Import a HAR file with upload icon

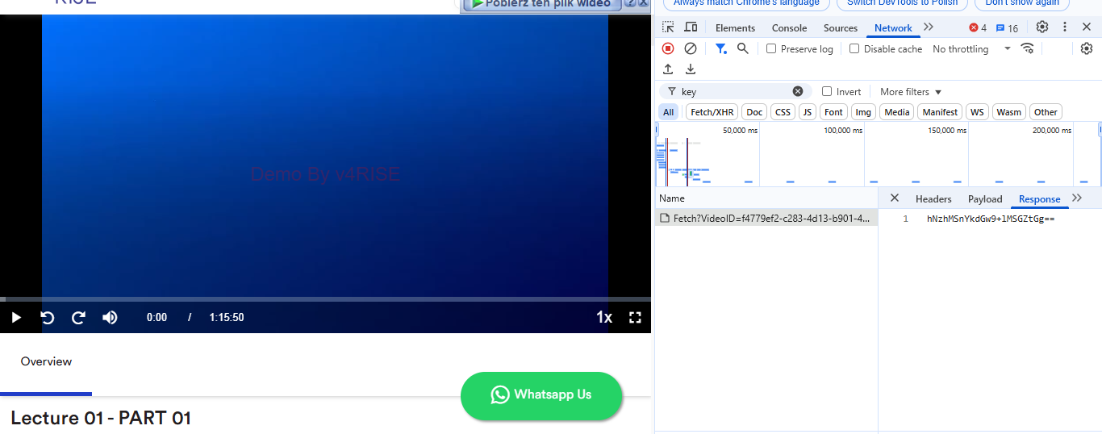click(x=668, y=69)
